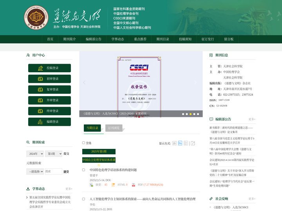
Task: Open 会议通知2023.4.14-16第四届实践哲学论坛 announcement
Action: 232,162
